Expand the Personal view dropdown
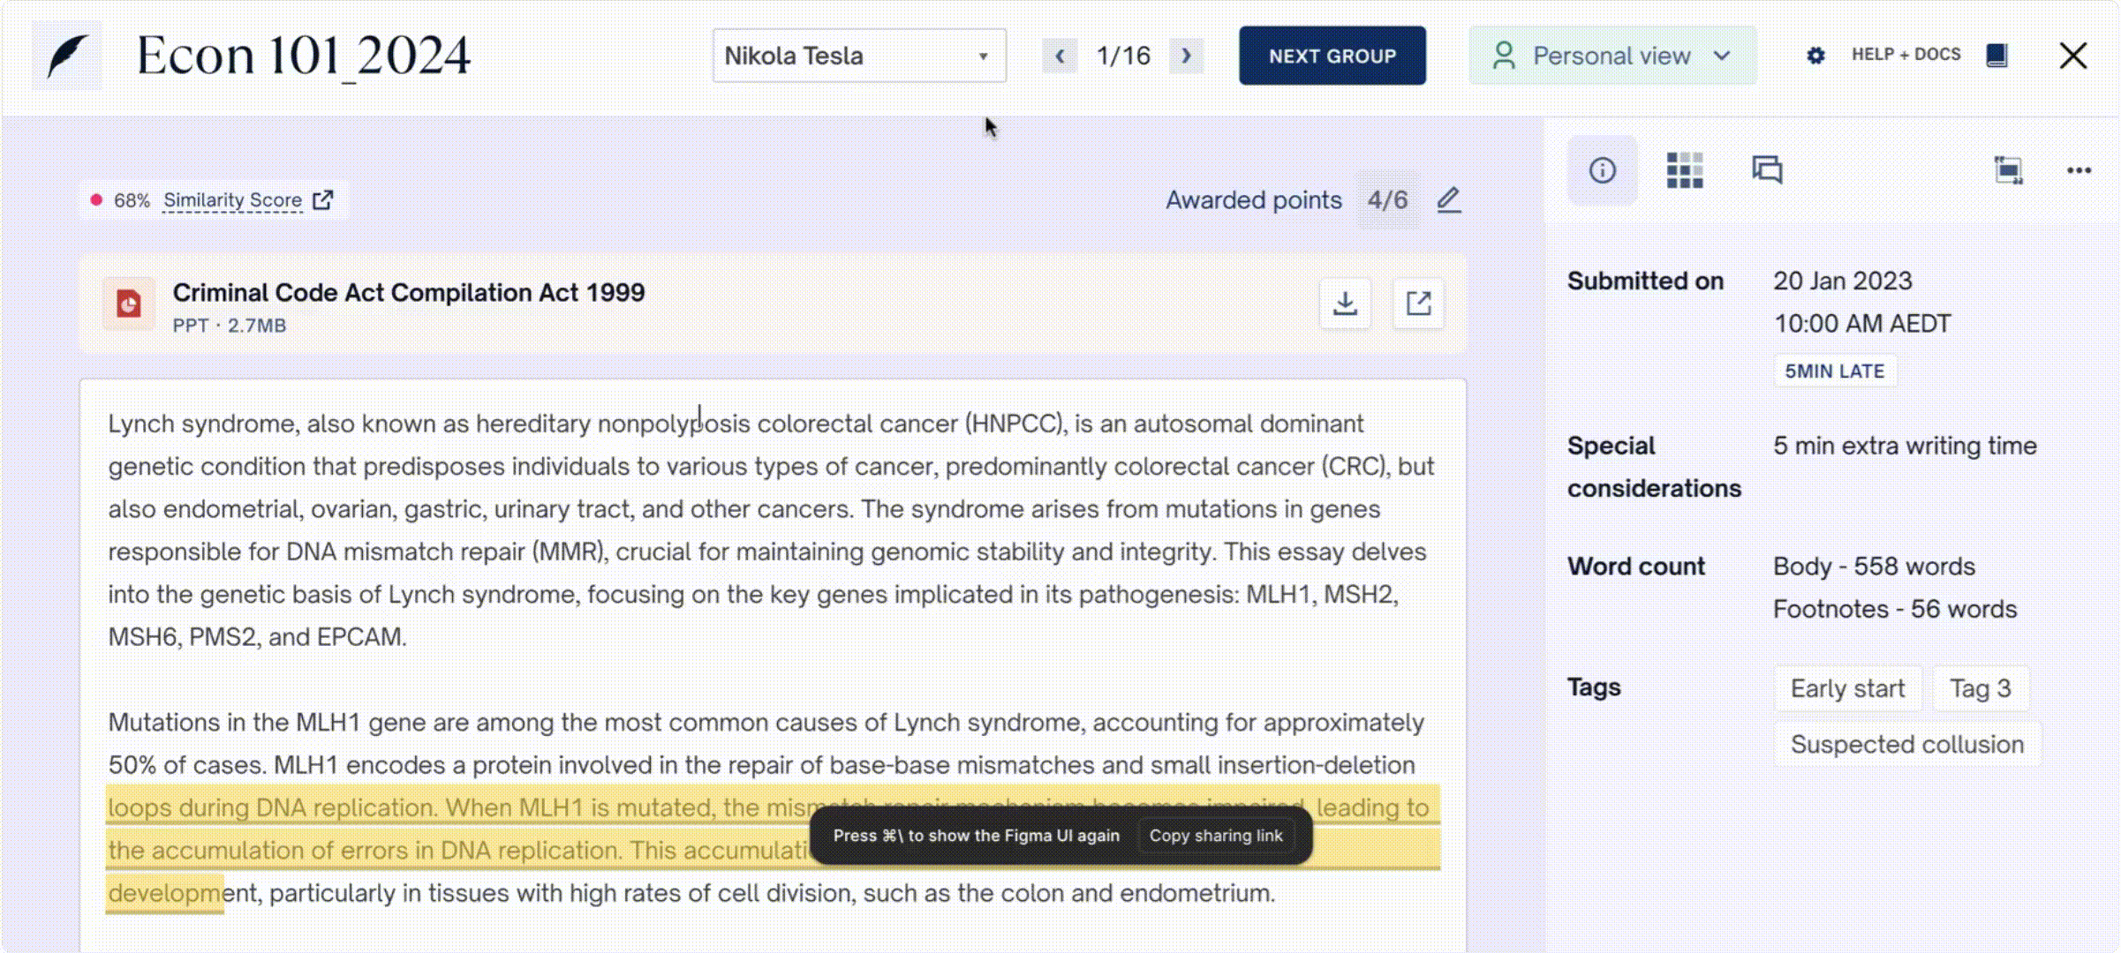 (x=1612, y=56)
